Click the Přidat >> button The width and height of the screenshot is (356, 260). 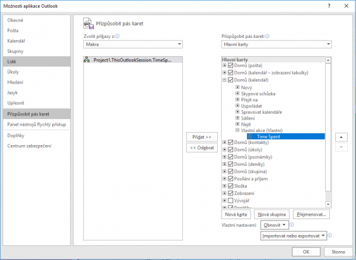pos(202,137)
